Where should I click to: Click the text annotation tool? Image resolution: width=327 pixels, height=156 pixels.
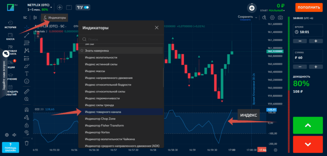point(27,73)
